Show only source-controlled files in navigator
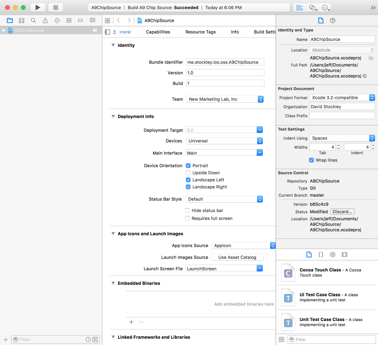The width and height of the screenshot is (378, 345). (x=95, y=339)
